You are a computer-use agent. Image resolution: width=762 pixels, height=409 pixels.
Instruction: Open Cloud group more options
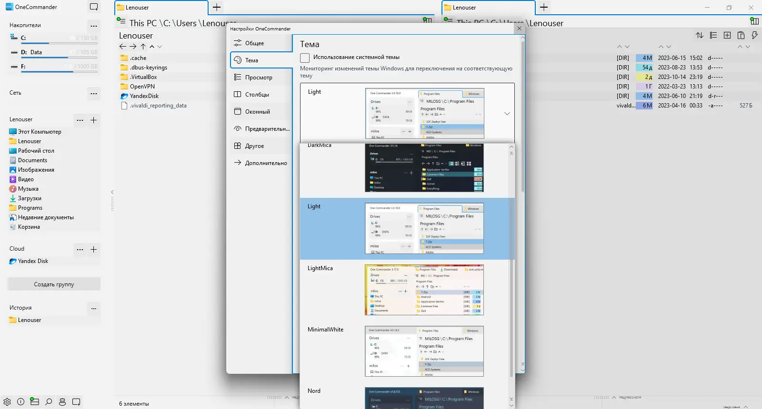tap(80, 249)
